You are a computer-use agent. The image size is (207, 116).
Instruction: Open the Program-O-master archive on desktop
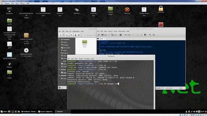[x=26, y=38]
